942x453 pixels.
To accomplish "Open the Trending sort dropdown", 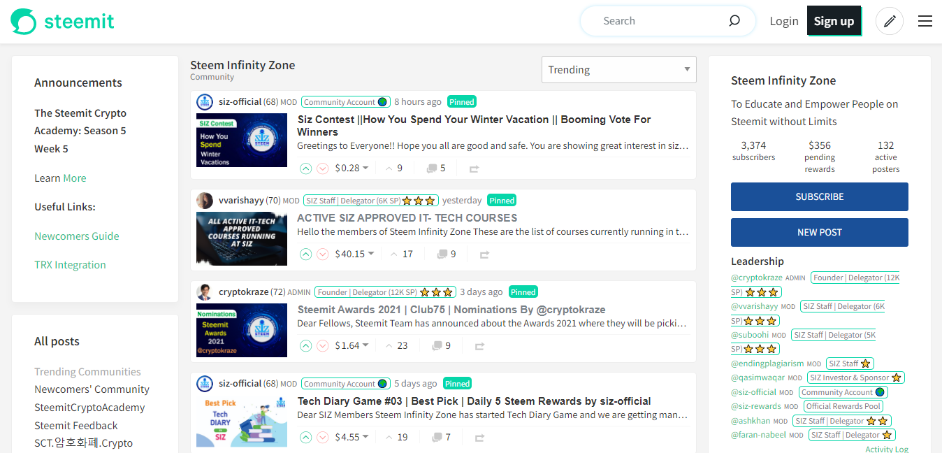I will [619, 70].
